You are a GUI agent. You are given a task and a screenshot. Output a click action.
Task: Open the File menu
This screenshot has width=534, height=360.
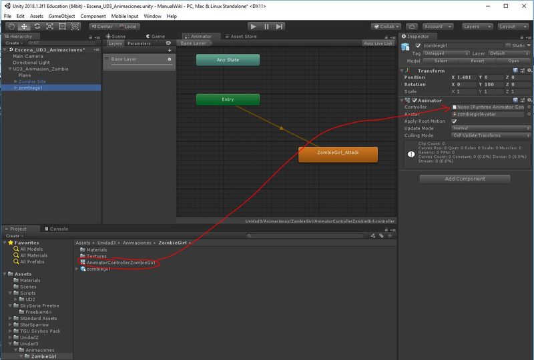(7, 16)
